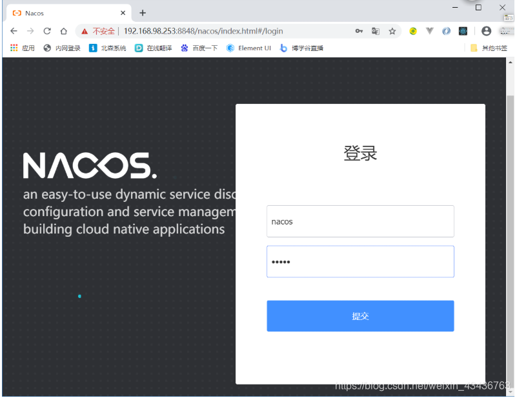Open the 博学谷直播 bookmark

point(301,48)
